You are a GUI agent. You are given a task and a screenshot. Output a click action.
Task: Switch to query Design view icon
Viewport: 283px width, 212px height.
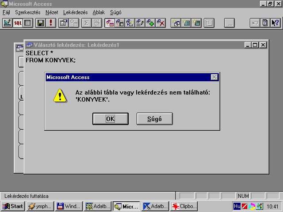click(x=8, y=23)
